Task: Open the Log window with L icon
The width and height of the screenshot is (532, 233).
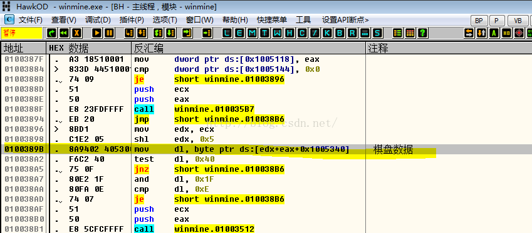Action: (227, 33)
